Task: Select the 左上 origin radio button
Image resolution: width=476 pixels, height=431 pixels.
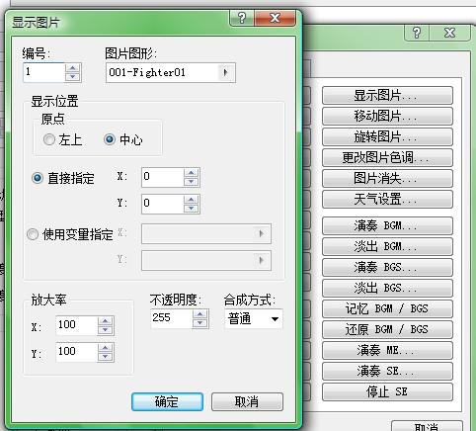Action: coord(49,139)
